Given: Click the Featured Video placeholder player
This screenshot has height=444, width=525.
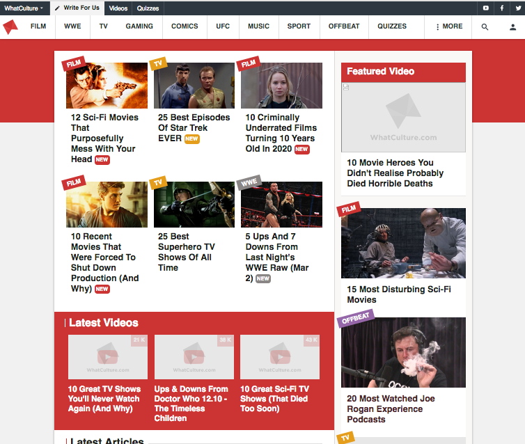Looking at the screenshot, I should [x=403, y=118].
